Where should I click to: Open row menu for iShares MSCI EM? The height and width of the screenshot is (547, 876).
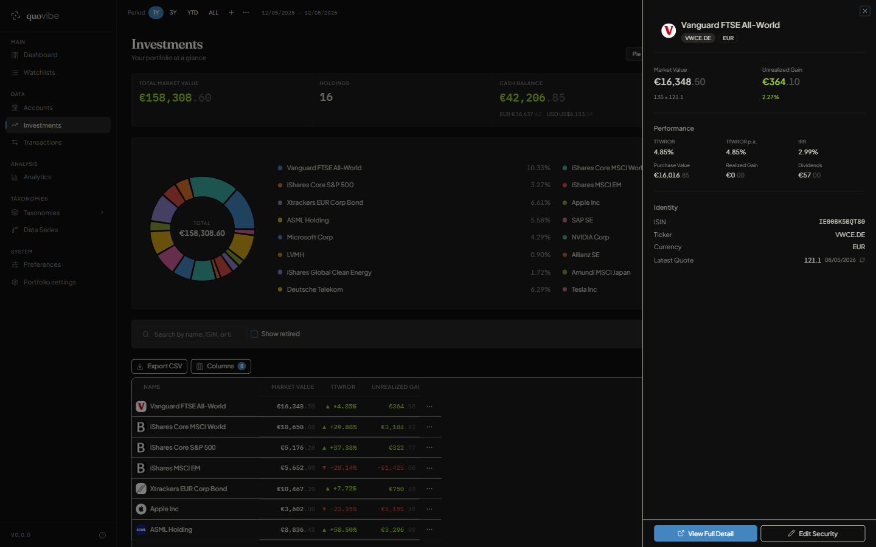[x=429, y=469]
